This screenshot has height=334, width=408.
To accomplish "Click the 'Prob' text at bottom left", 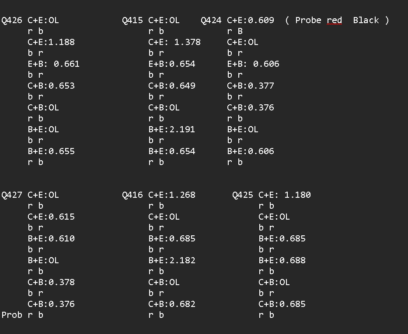I will [12, 315].
